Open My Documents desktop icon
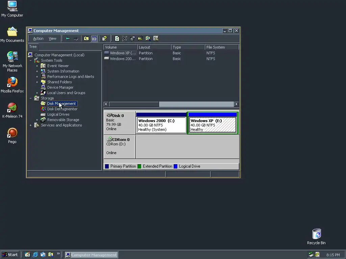The width and height of the screenshot is (346, 259). (12, 35)
